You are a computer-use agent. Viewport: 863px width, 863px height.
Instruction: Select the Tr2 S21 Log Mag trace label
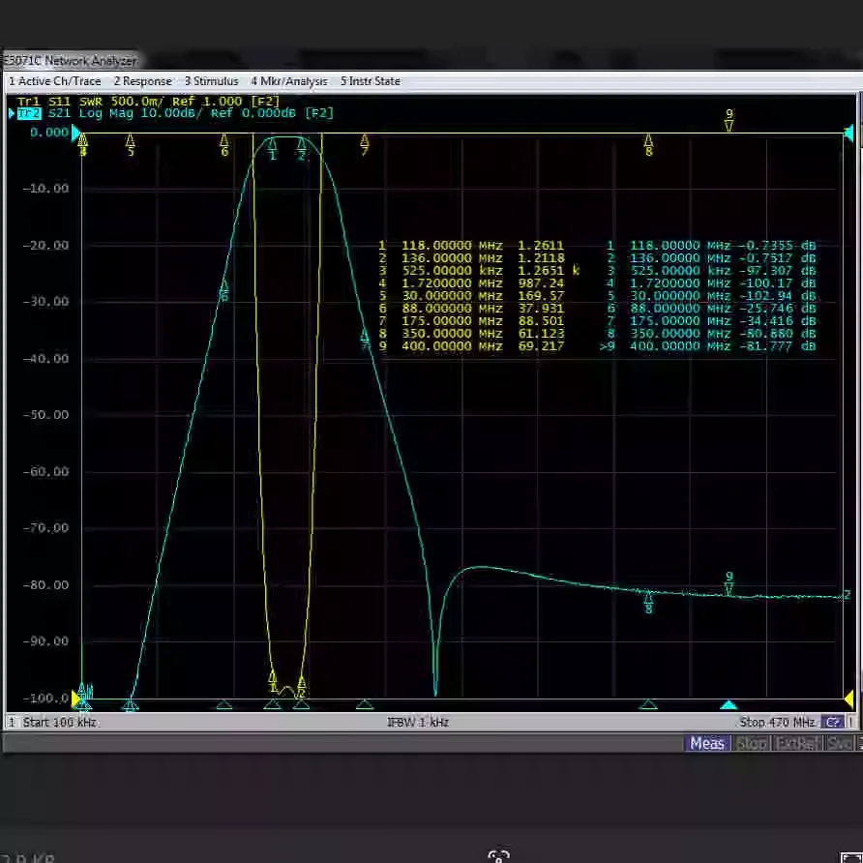[x=175, y=113]
